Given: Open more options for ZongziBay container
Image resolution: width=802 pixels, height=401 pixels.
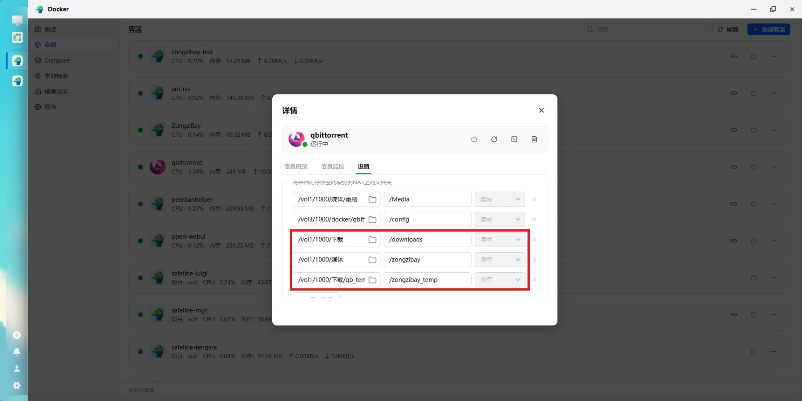Looking at the screenshot, I should (x=774, y=130).
